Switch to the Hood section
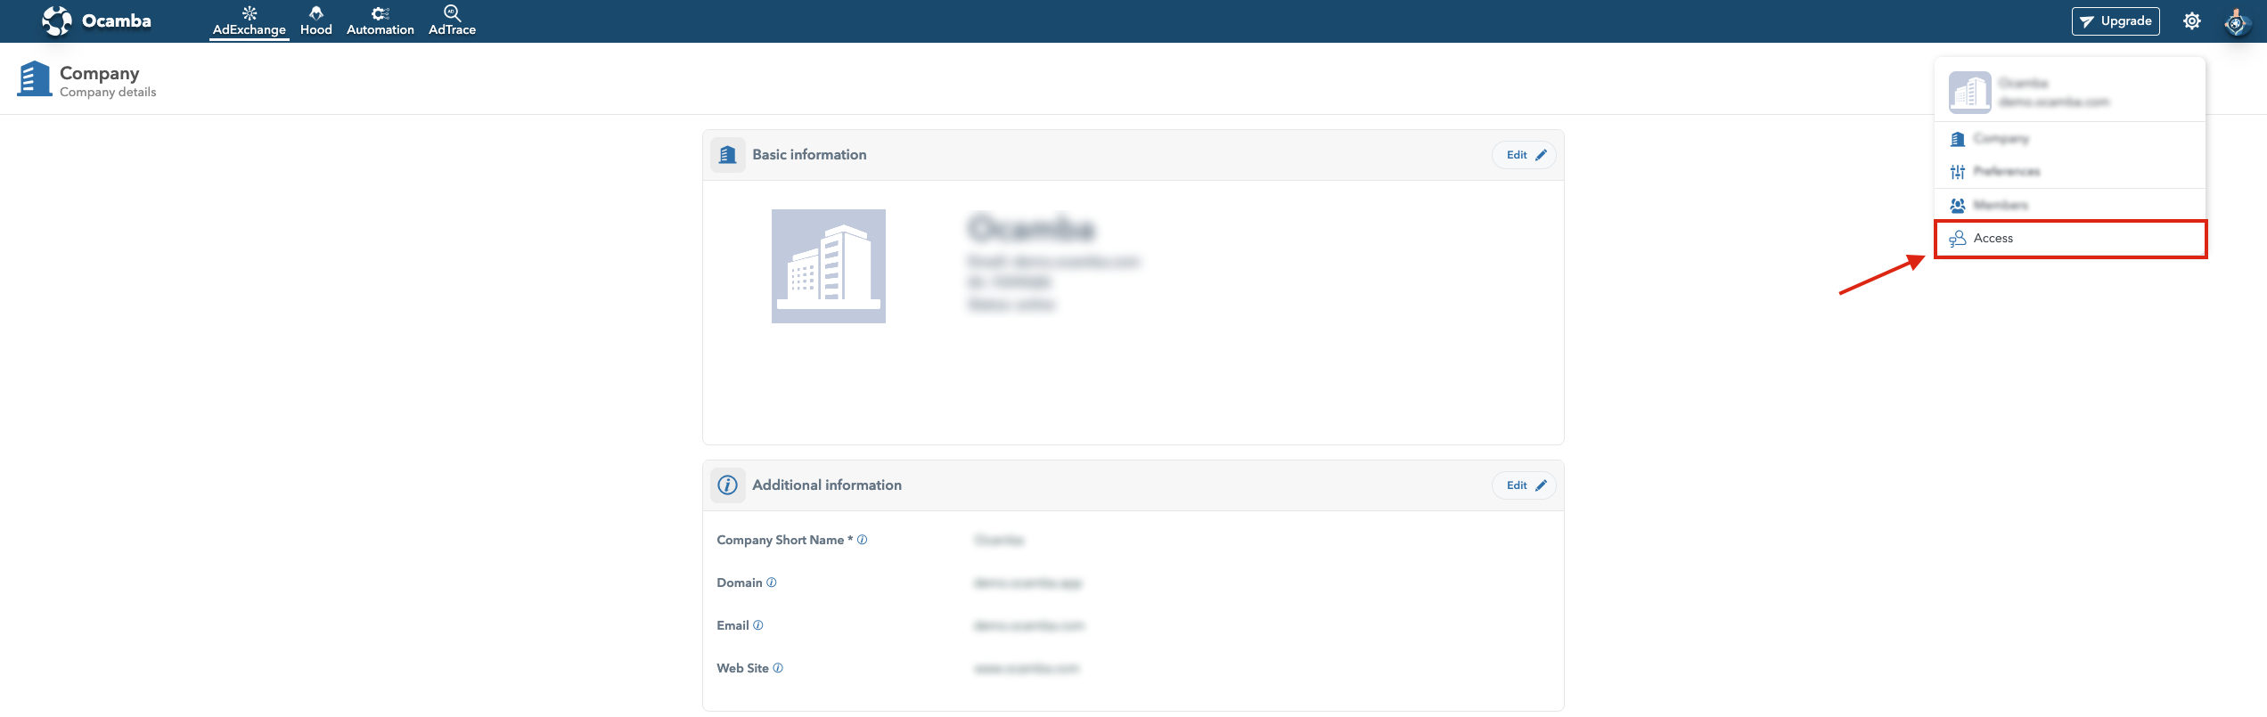This screenshot has height=717, width=2267. click(315, 20)
